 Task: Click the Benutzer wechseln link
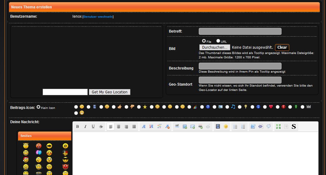[x=98, y=17]
